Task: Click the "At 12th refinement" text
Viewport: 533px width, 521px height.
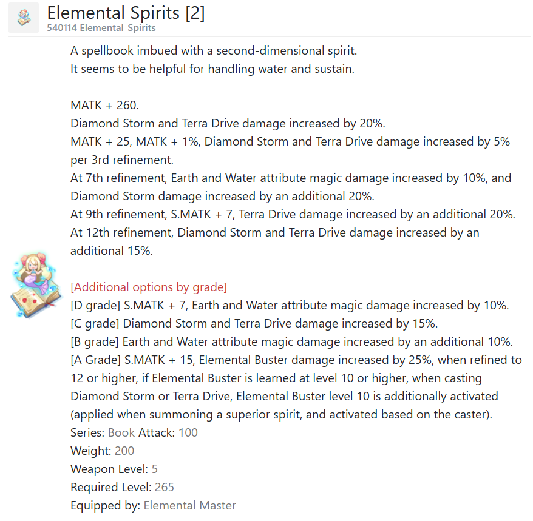Action: 121,232
